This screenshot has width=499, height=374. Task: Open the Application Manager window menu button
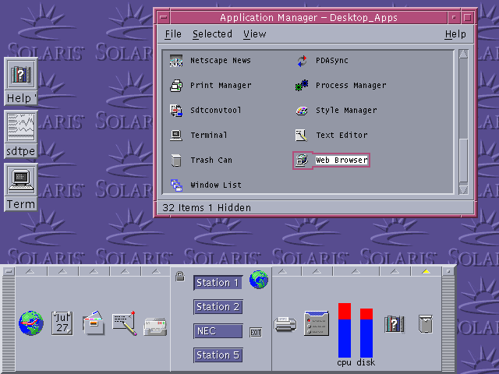coord(164,17)
